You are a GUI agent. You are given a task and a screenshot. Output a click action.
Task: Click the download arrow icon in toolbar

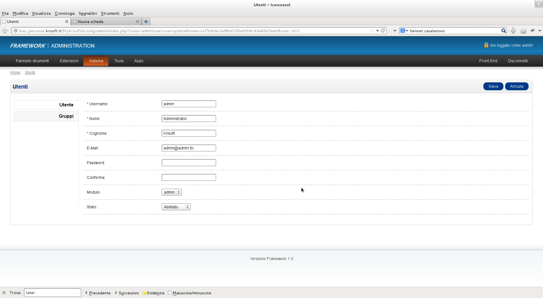(513, 31)
